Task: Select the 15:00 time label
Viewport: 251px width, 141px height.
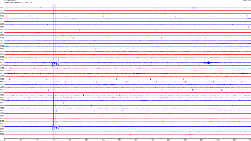Action: coord(2,90)
